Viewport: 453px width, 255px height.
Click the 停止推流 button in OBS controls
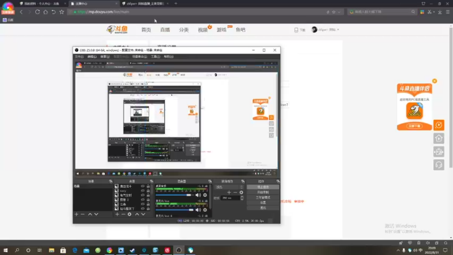(x=263, y=187)
